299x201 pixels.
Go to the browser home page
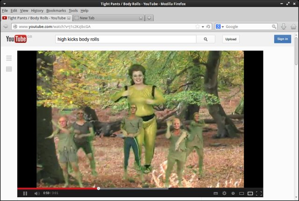pos(293,27)
